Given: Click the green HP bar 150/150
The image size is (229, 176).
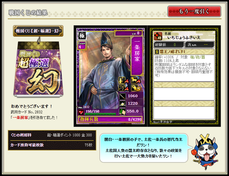Looking at the screenshot, I should [100, 114].
